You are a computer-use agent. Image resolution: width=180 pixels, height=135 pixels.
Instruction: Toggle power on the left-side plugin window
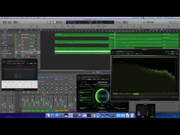point(4,62)
